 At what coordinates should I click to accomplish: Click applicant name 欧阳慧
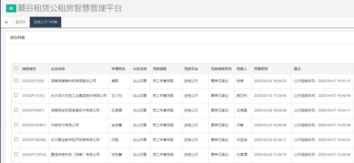click(x=117, y=155)
